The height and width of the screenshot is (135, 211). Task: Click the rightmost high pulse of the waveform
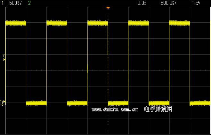point(179,23)
